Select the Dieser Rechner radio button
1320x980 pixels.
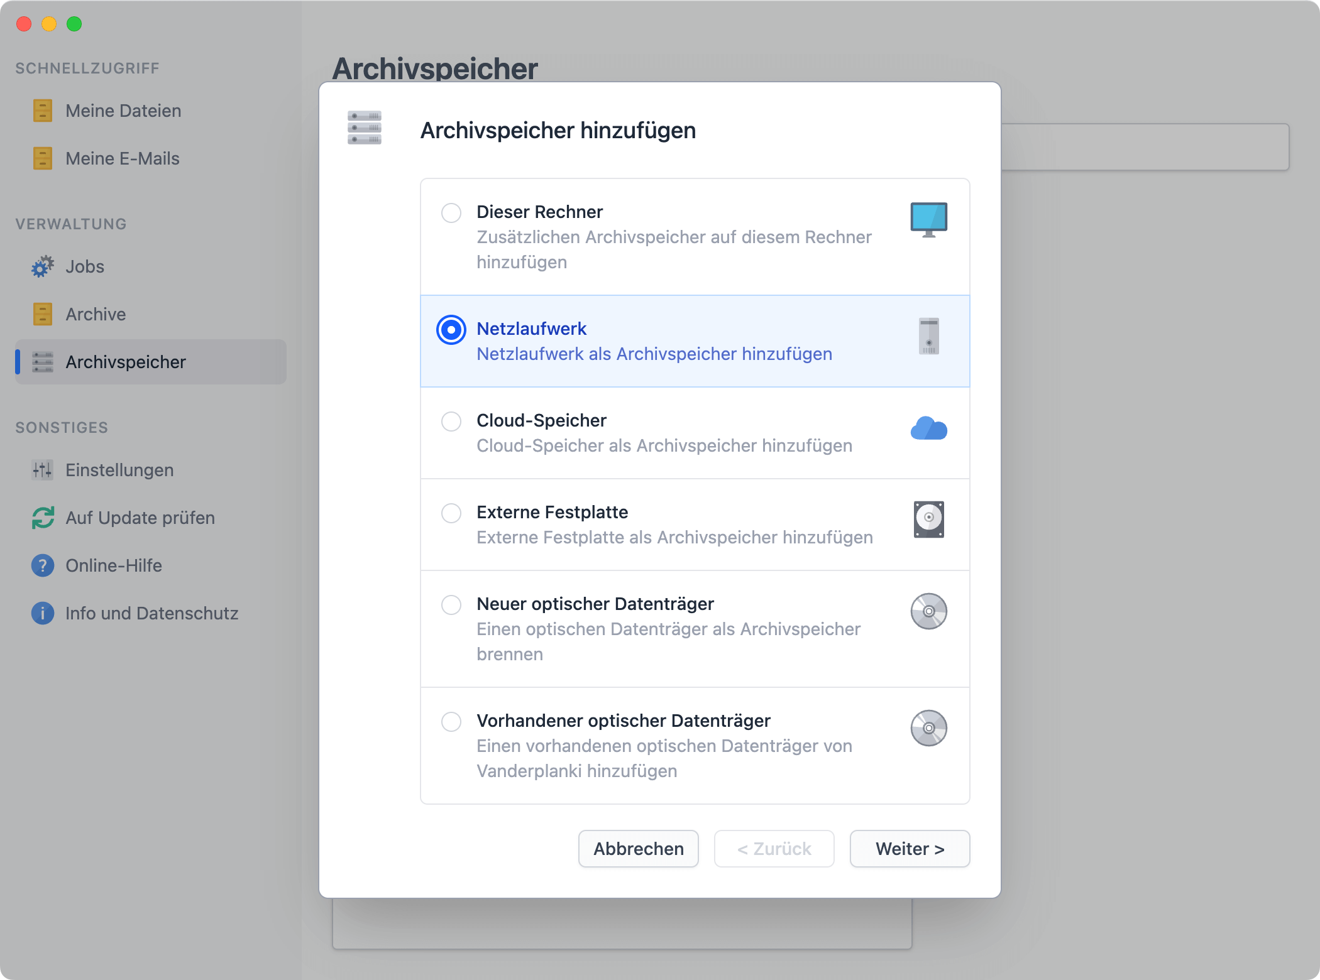451,213
